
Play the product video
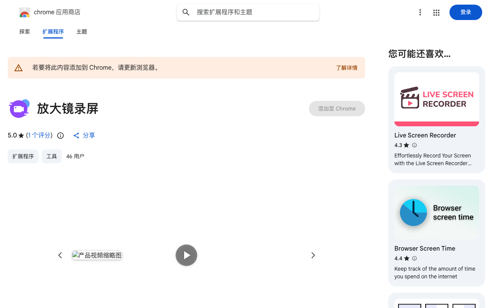pos(186,255)
